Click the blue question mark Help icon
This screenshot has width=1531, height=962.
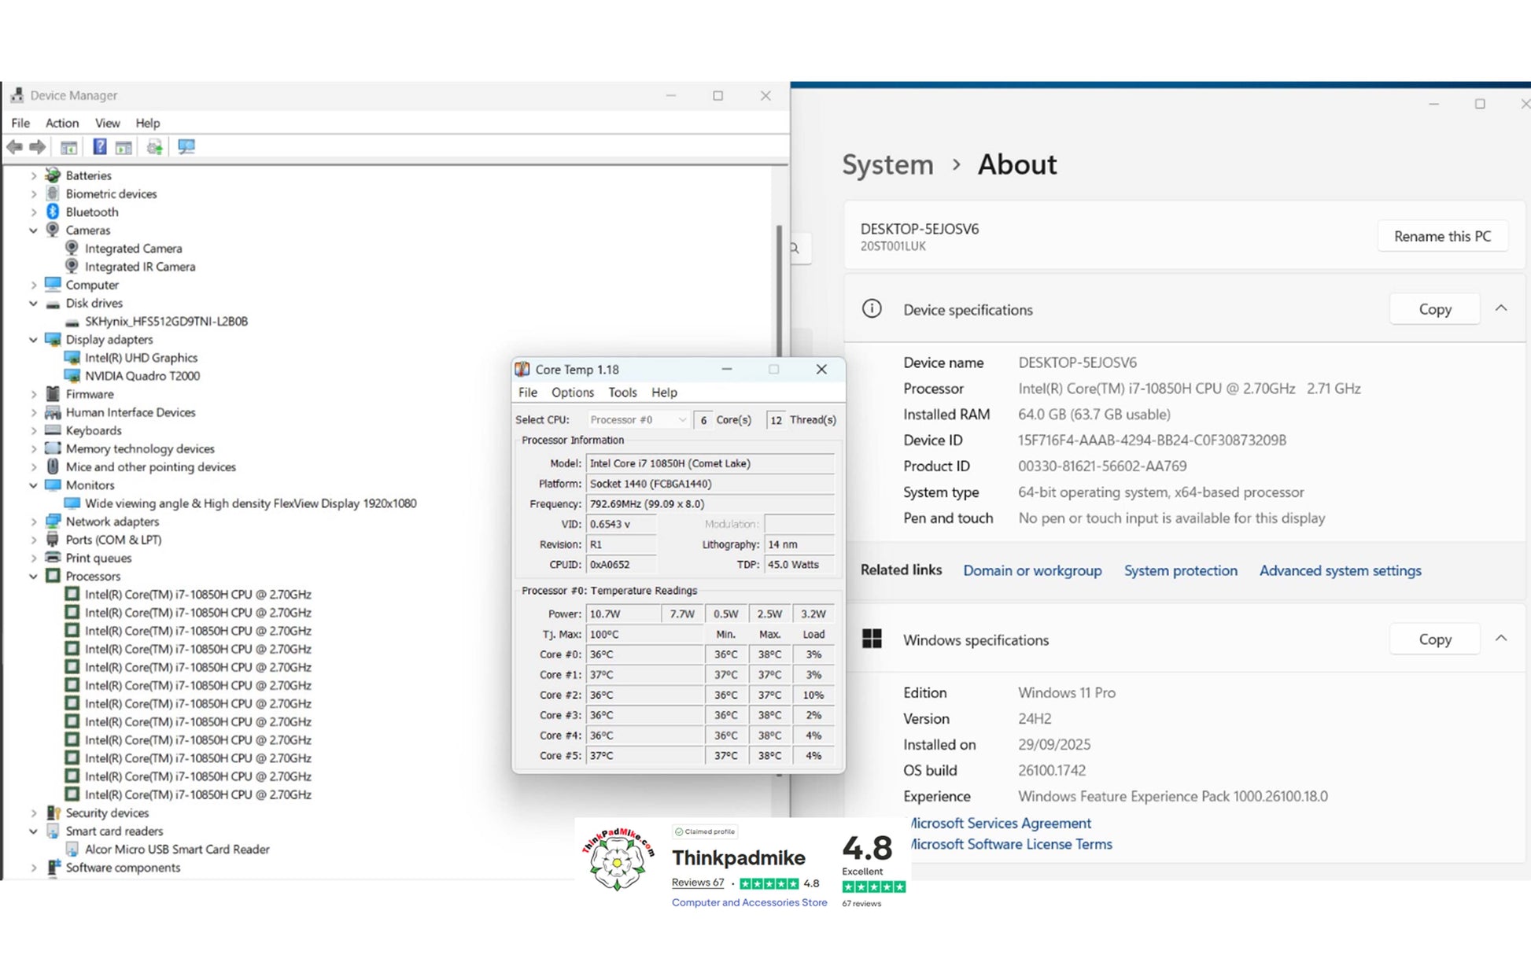99,147
